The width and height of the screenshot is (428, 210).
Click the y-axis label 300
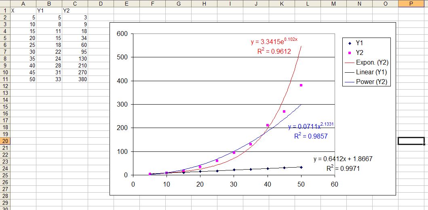click(x=122, y=104)
